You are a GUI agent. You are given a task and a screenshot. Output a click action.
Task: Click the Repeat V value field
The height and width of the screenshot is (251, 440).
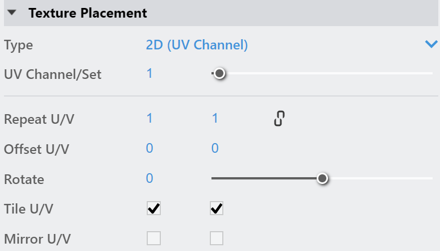tap(215, 118)
